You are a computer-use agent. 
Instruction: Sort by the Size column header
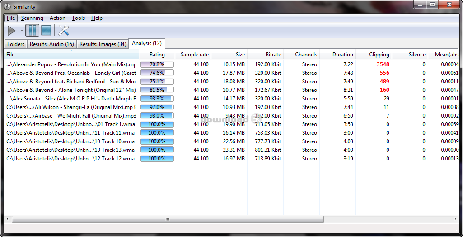pos(229,55)
